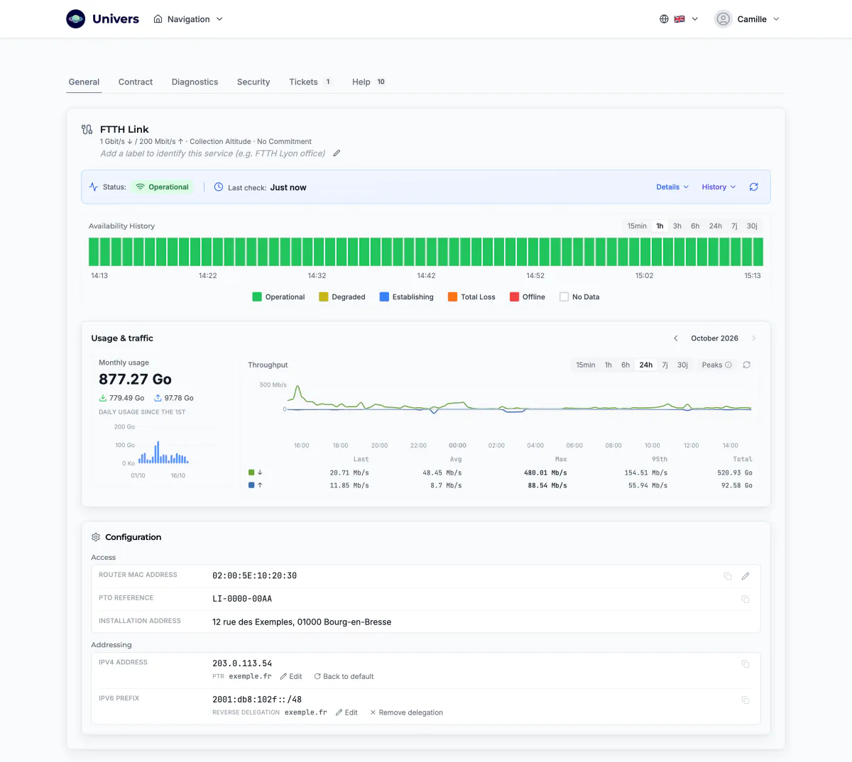Edit the IPv6 reverse delegation
Image resolution: width=852 pixels, height=762 pixels.
pos(346,713)
